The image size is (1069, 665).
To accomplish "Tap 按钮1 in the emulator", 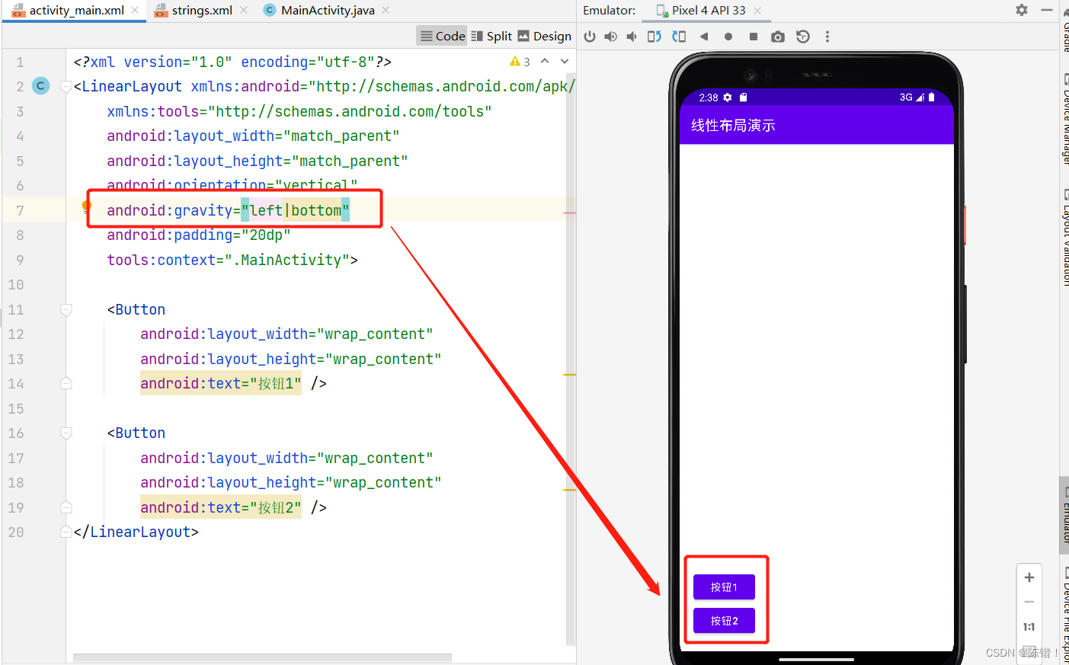I will pos(724,587).
